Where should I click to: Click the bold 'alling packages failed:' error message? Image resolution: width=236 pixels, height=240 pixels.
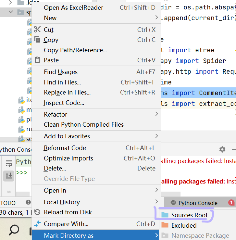(193, 182)
